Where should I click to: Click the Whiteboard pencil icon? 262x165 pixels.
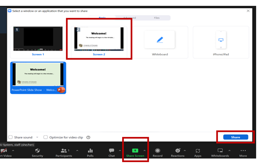[x=160, y=40]
